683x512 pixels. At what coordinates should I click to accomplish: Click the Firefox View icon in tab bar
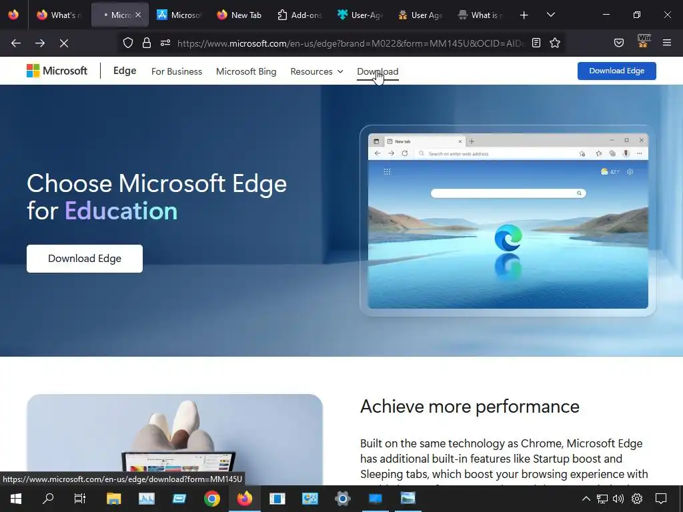click(x=13, y=15)
